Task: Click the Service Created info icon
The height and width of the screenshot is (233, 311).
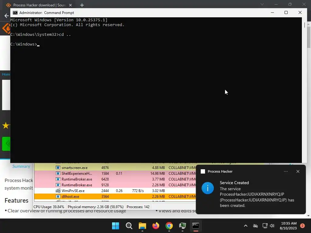Action: 208,188
